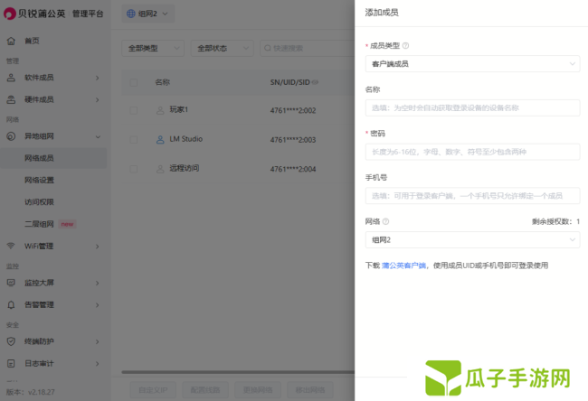Open the 全部状态 filter dropdown
The width and height of the screenshot is (588, 401).
point(223,48)
